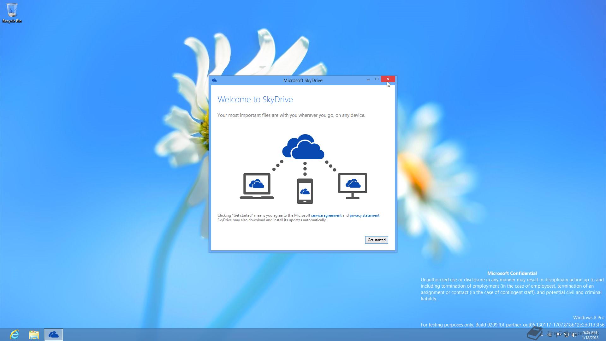Click the "Your most important files" sentence
Image resolution: width=606 pixels, height=341 pixels.
pos(291,115)
